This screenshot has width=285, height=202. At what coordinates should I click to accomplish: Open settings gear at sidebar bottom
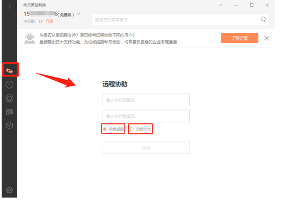click(x=9, y=190)
